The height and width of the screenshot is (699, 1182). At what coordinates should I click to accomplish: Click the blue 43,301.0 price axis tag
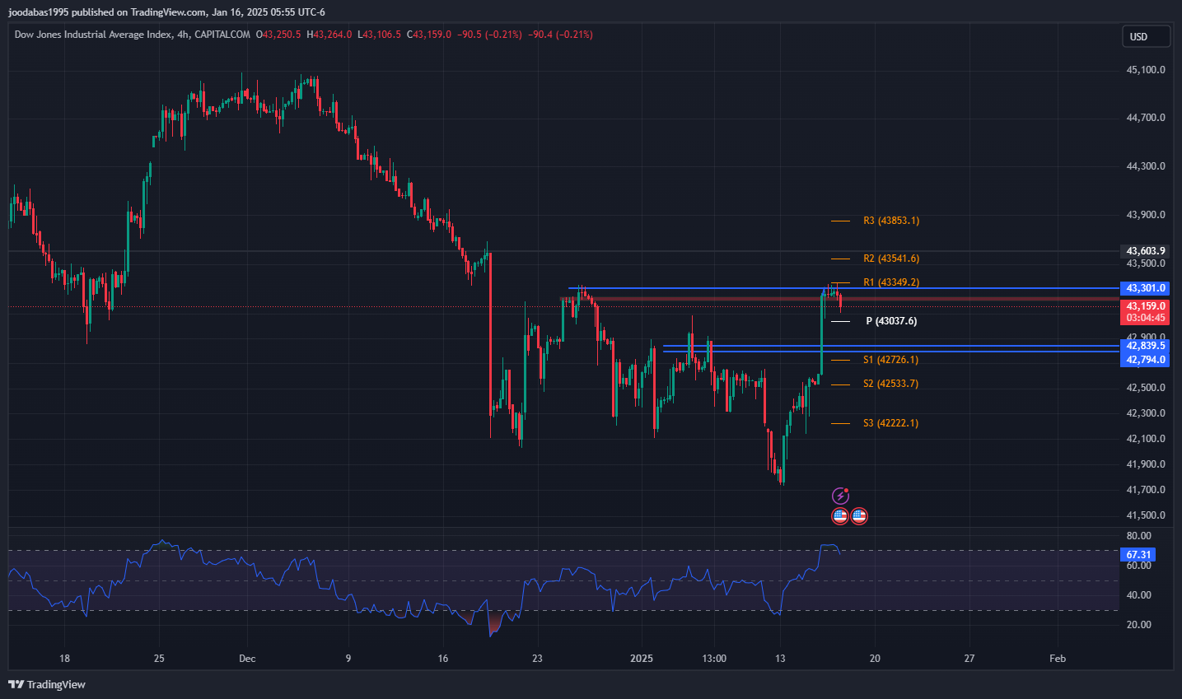1145,288
